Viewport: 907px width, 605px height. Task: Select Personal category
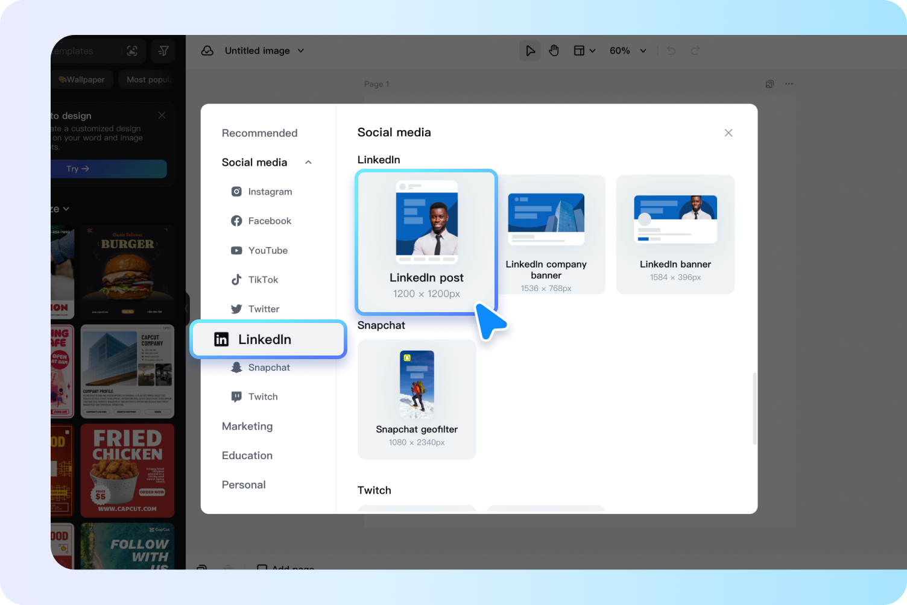pyautogui.click(x=244, y=485)
